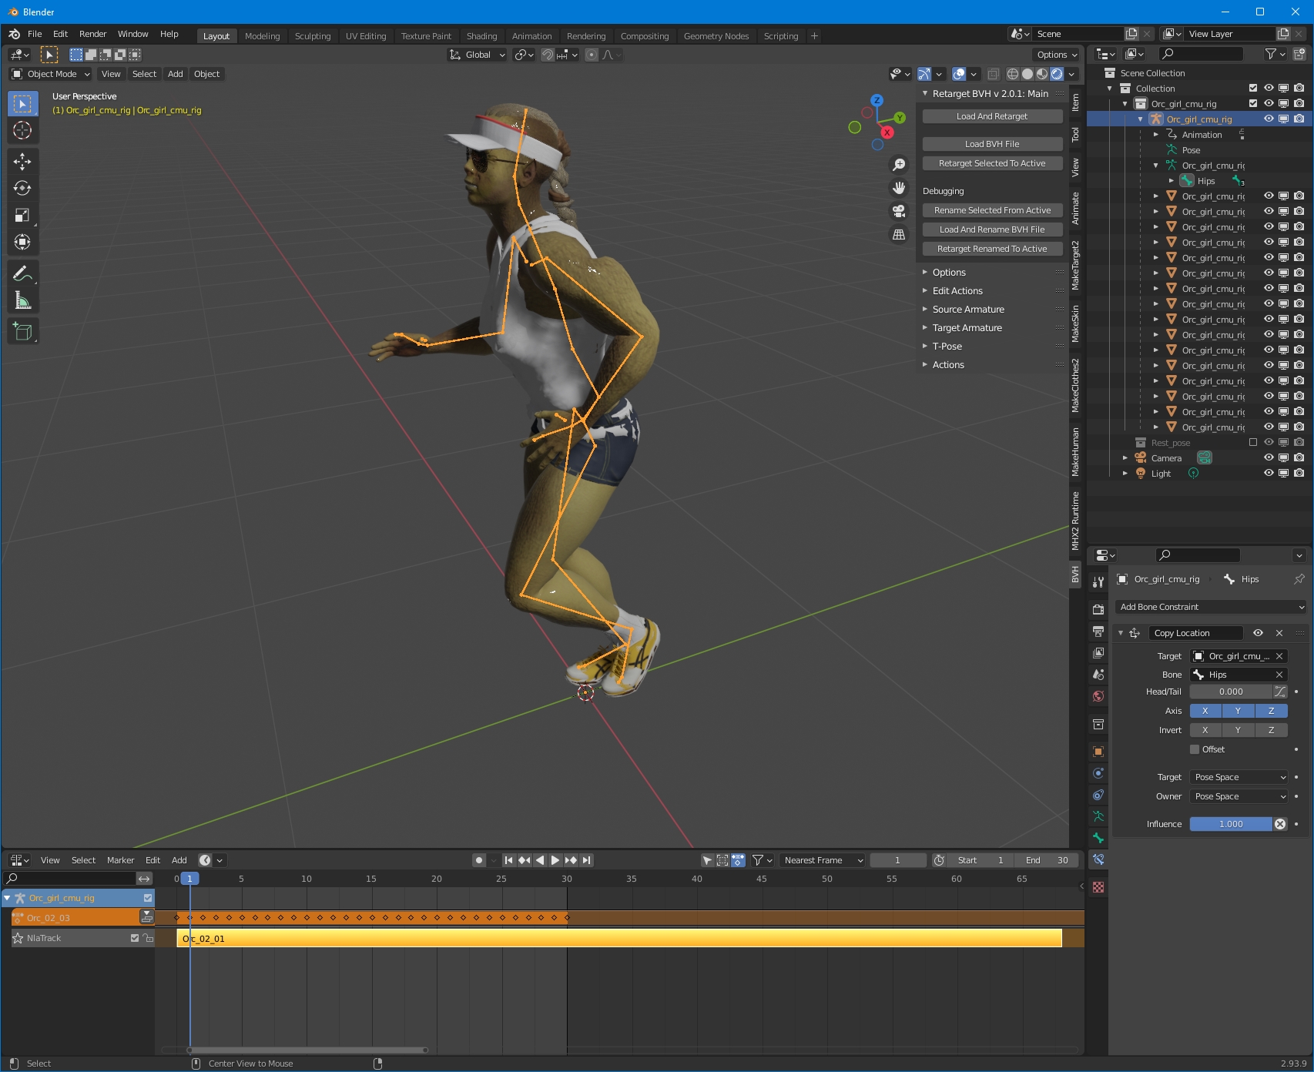Switch to Shading workspace tab
1314x1072 pixels.
[x=481, y=36]
